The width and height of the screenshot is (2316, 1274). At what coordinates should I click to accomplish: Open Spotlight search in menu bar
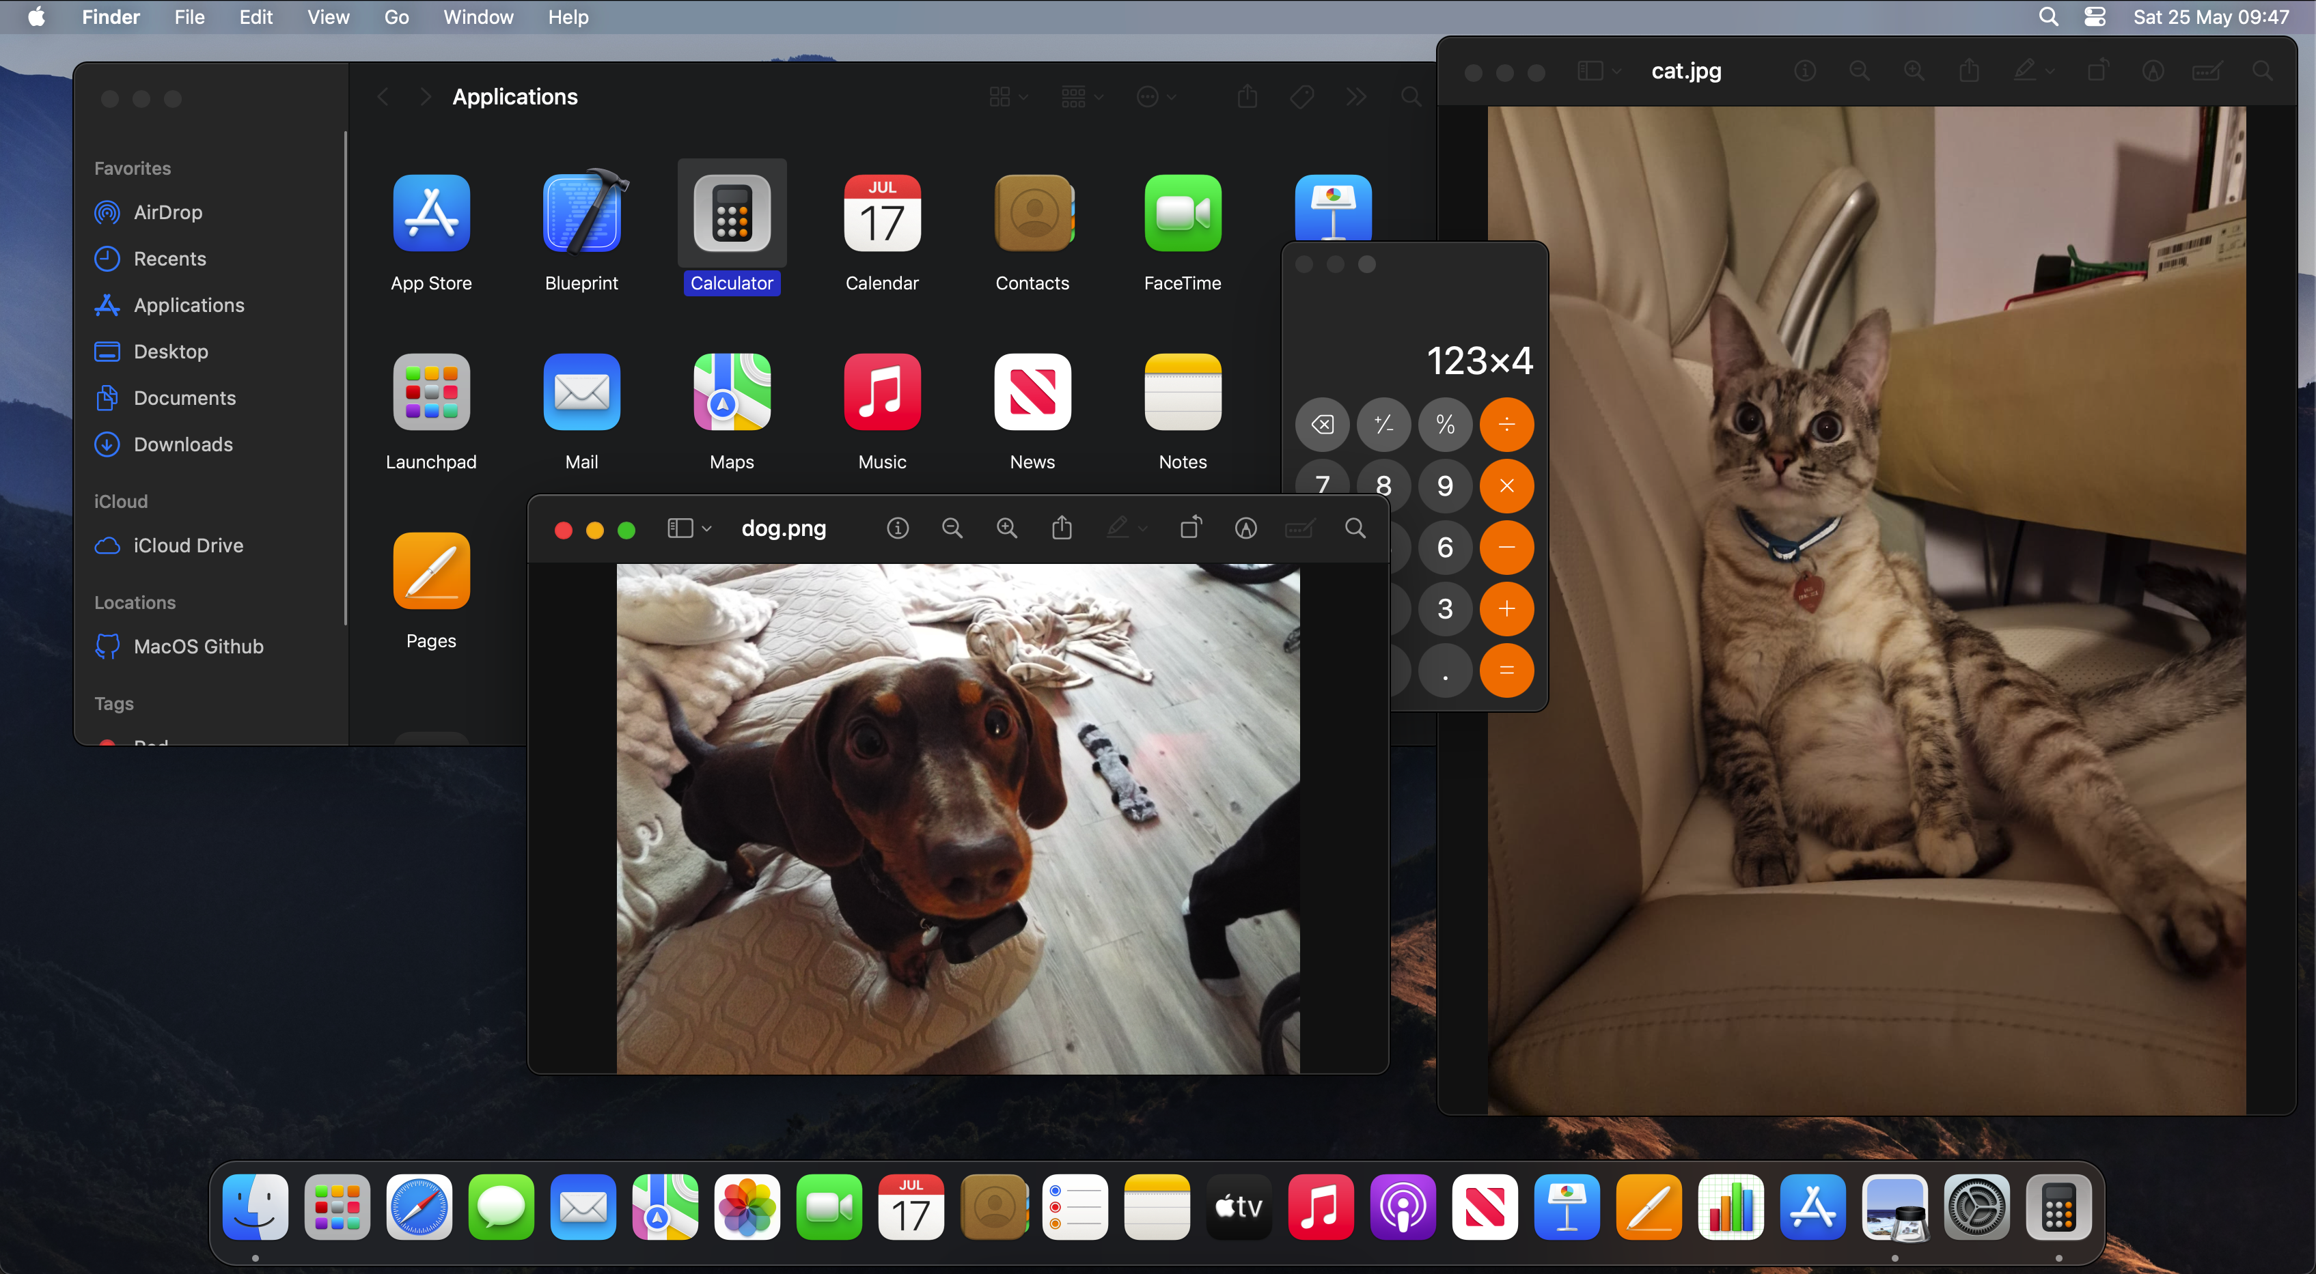pyautogui.click(x=2048, y=17)
